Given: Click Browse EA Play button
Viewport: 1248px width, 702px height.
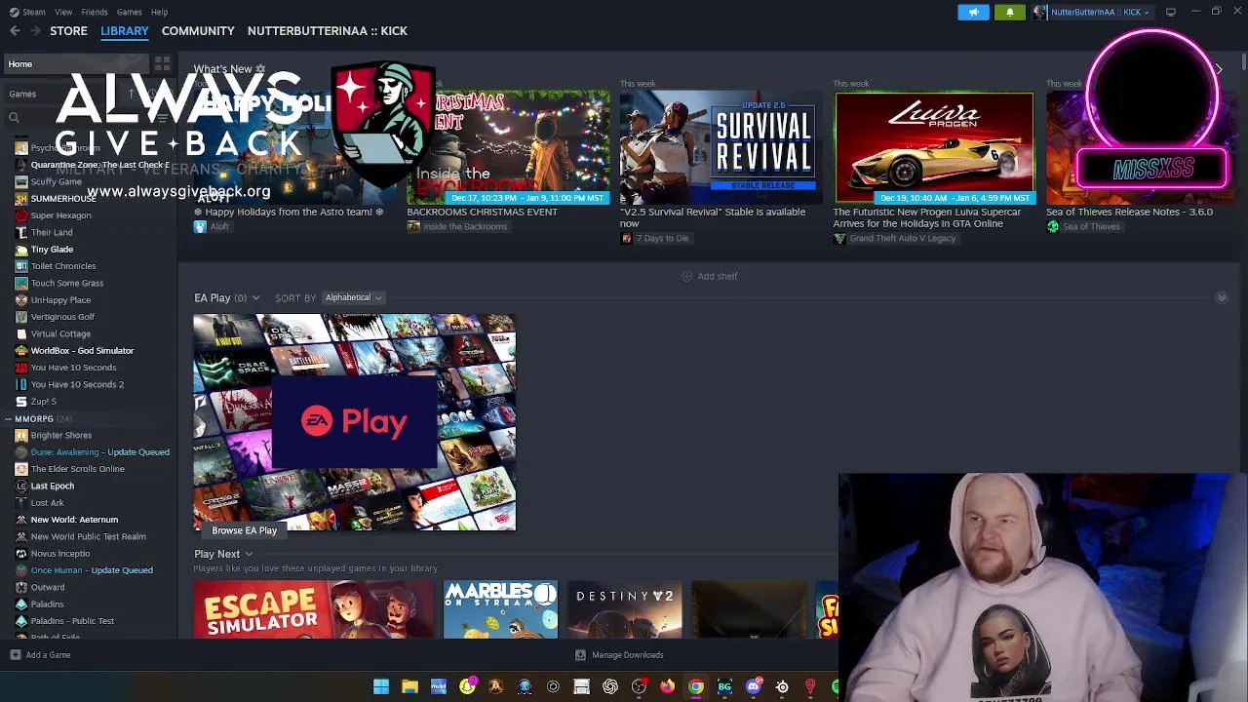Looking at the screenshot, I should click(245, 530).
